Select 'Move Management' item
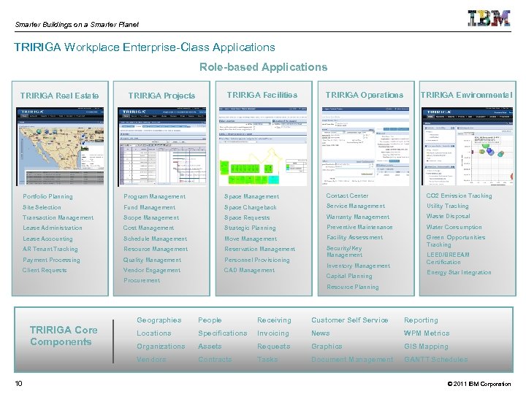This screenshot has width=526, height=394. pyautogui.click(x=251, y=239)
